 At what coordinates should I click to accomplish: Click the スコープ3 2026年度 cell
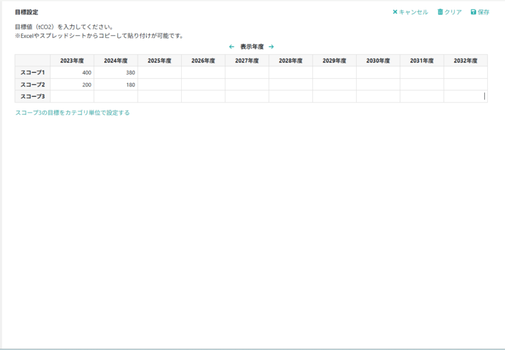point(203,97)
